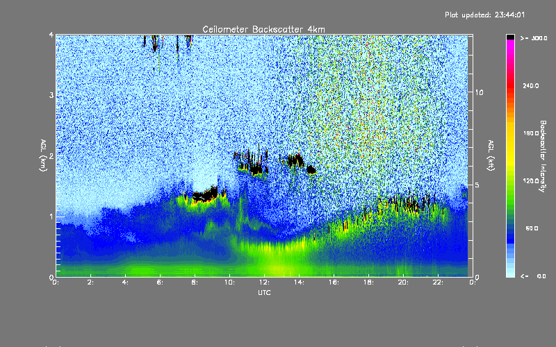The width and height of the screenshot is (556, 347).
Task: Click the red band of the colorbar
Action: [x=510, y=85]
